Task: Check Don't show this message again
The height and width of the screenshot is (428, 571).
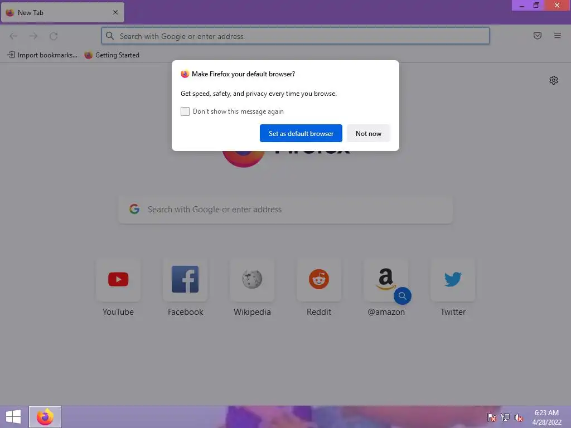Action: tap(185, 111)
